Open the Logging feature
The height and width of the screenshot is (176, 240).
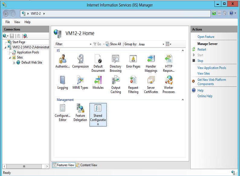tap(62, 82)
